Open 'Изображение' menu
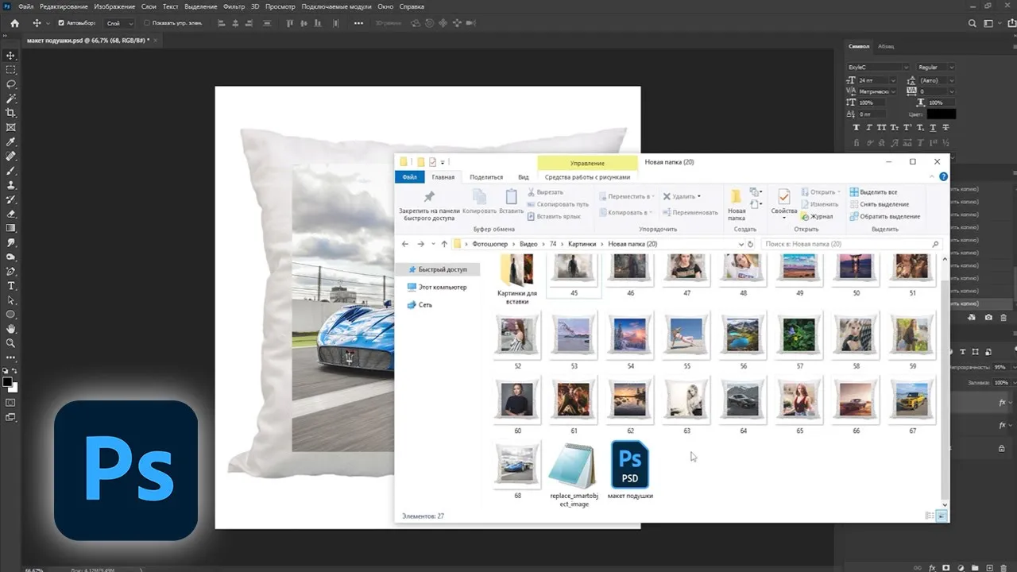This screenshot has width=1017, height=572. click(x=114, y=6)
